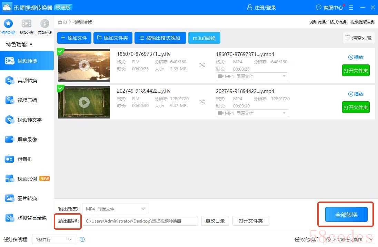This screenshot has width=378, height=247.
Task: Open 图片转换 in the sidebar
Action: click(x=27, y=198)
